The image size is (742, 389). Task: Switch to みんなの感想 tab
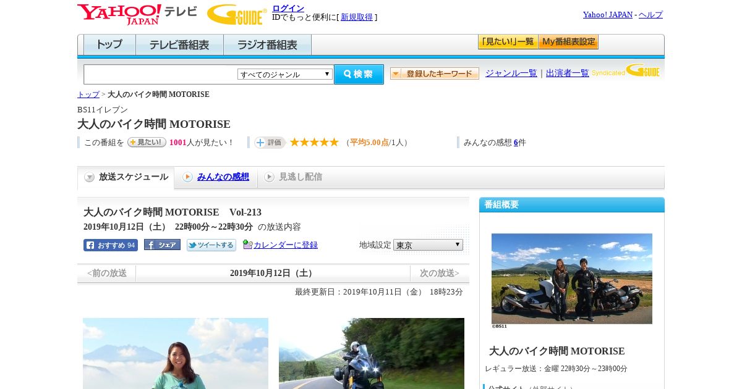216,177
